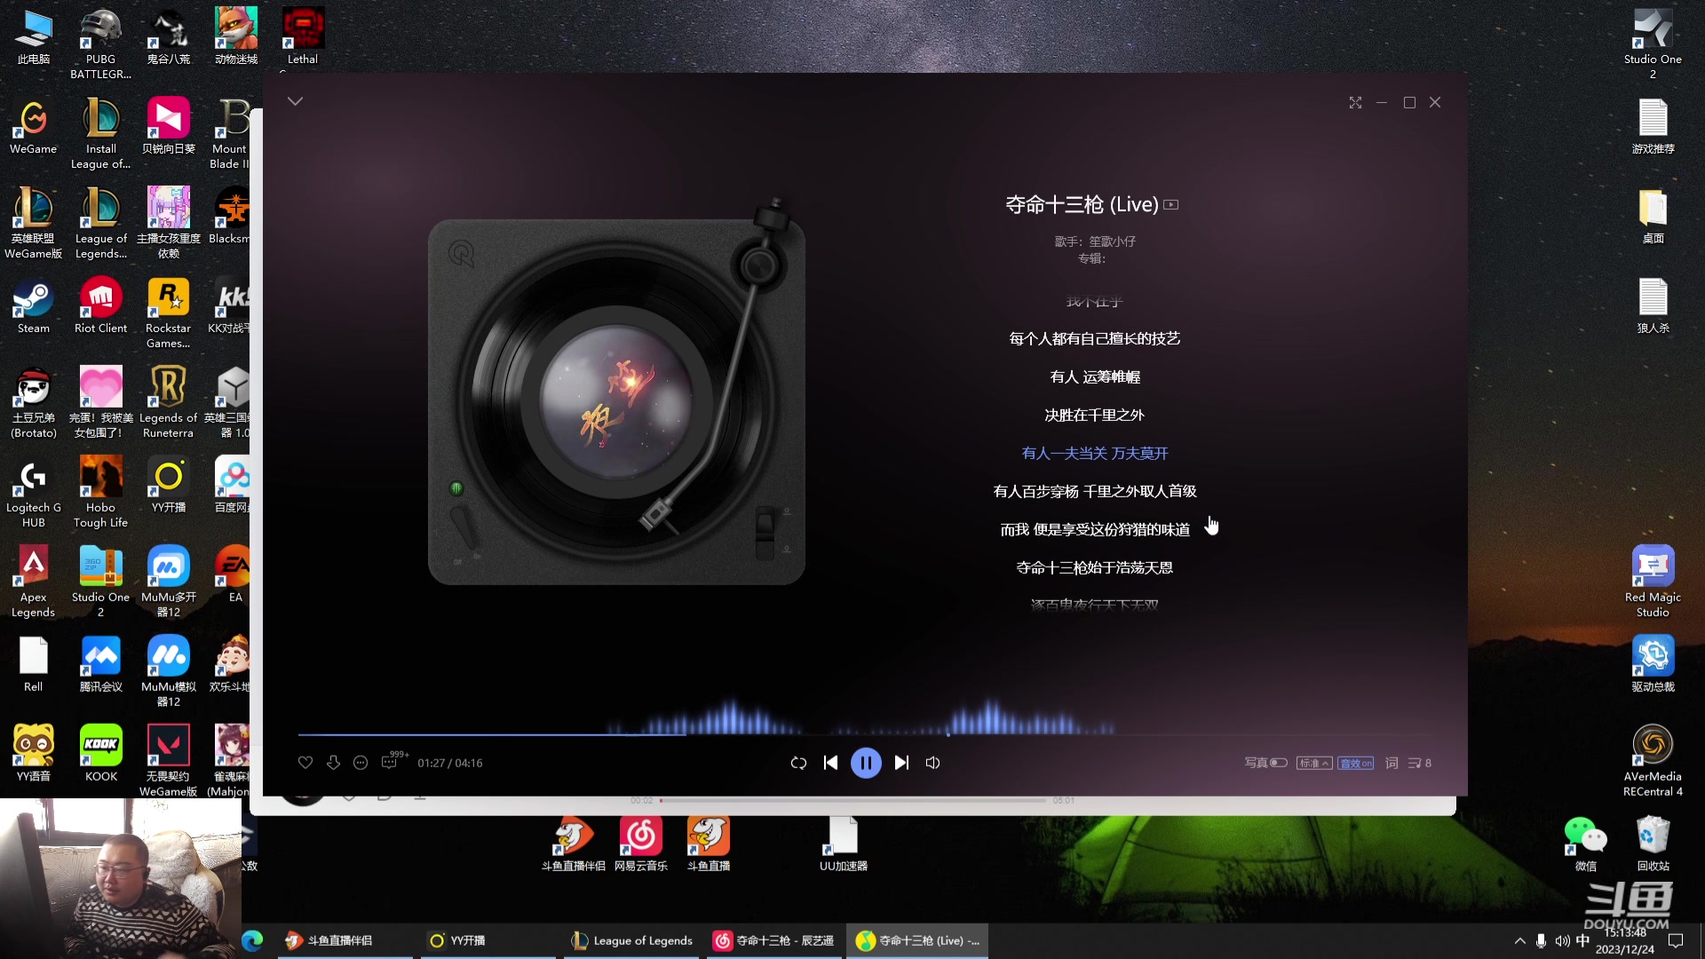The image size is (1705, 959).
Task: Expand the 标准 quality dropdown
Action: pos(1314,763)
